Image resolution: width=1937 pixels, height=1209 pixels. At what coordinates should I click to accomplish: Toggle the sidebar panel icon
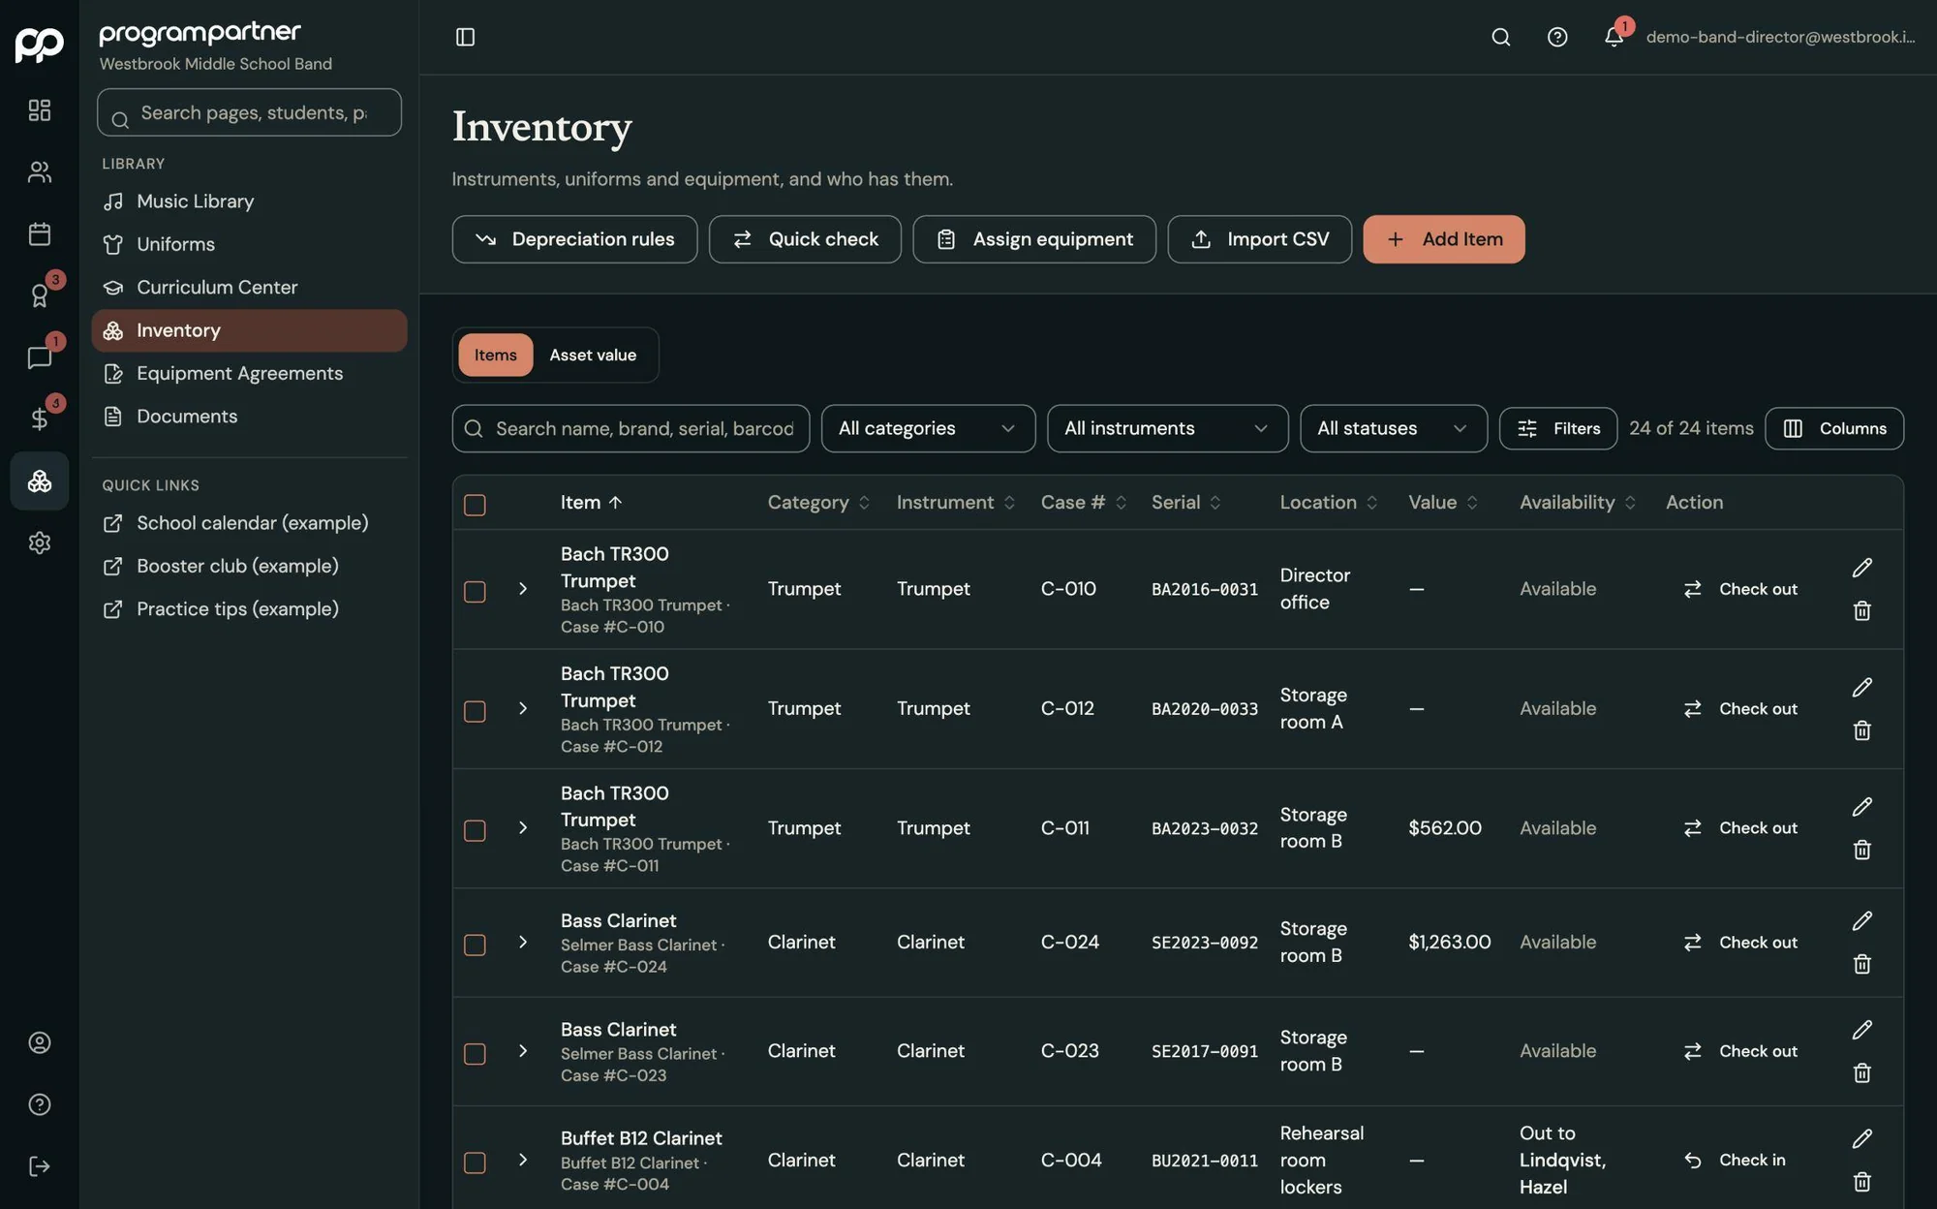465,37
